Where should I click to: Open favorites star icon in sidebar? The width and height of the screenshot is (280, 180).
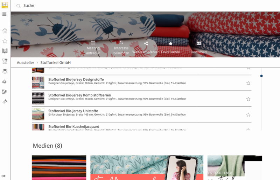coord(5,41)
